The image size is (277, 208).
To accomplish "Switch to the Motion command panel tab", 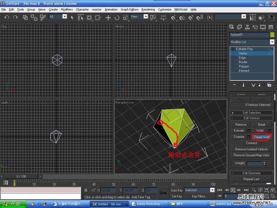I will point(255,27).
